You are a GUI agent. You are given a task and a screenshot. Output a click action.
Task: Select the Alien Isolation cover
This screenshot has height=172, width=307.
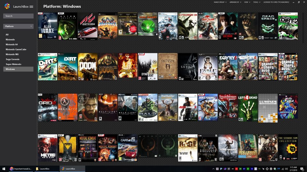67,26
